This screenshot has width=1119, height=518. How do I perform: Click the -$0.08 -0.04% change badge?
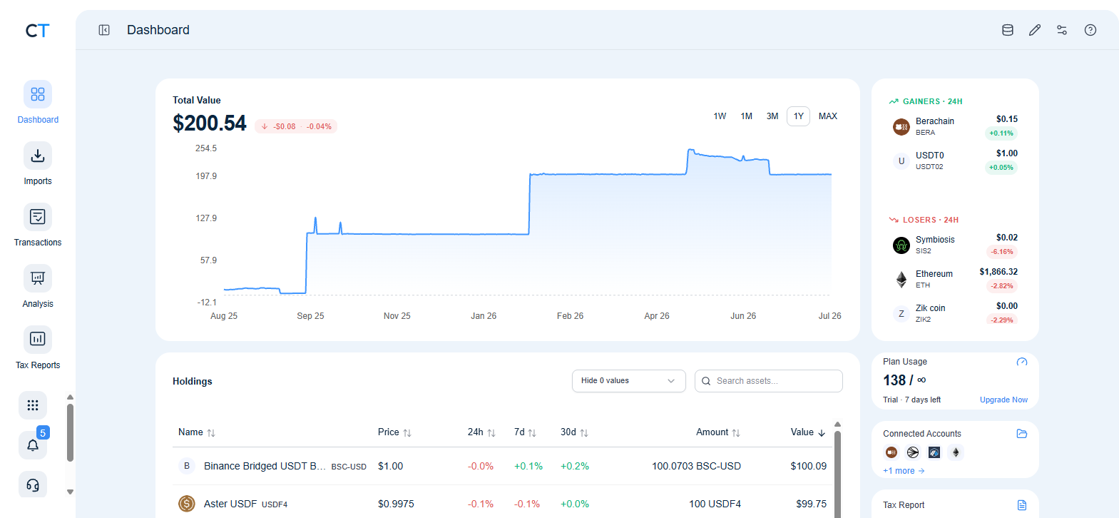(296, 126)
